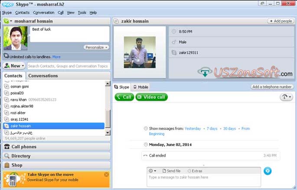Click the magnifier icon on Directory
The image size is (297, 190).
[7, 156]
